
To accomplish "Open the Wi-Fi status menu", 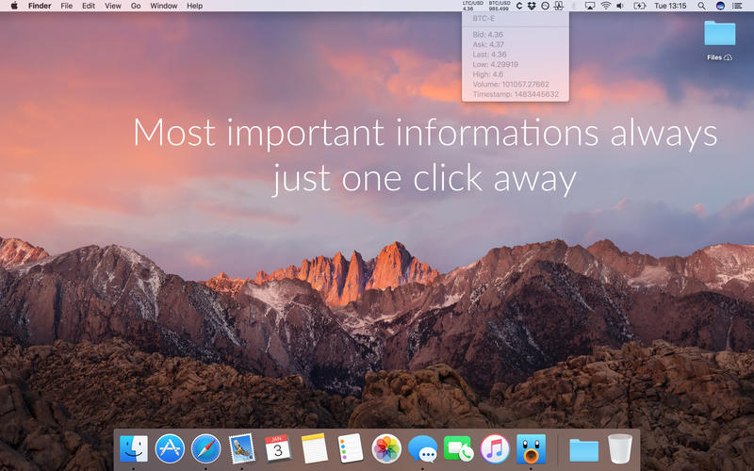I will click(606, 6).
